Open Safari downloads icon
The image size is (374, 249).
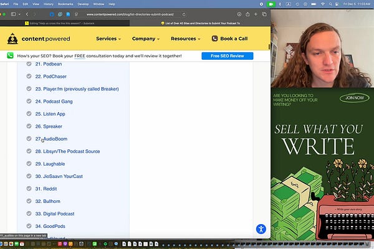239,14
